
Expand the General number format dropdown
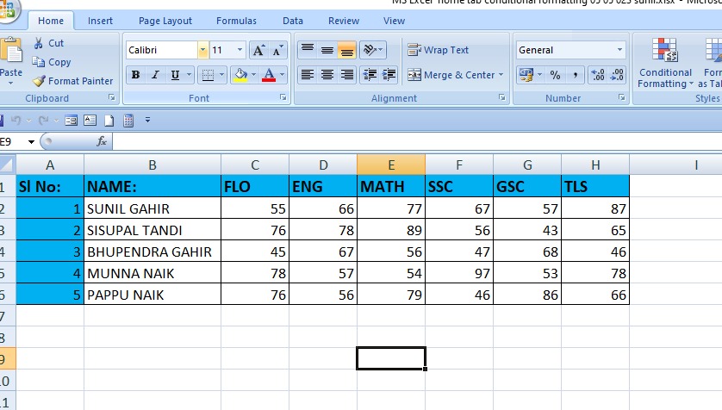[x=619, y=50]
